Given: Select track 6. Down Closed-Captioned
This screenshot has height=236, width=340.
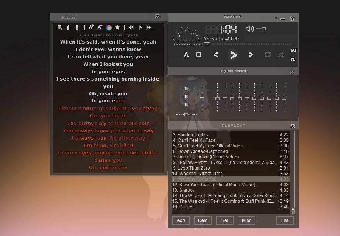Looking at the screenshot, I should (231, 151).
